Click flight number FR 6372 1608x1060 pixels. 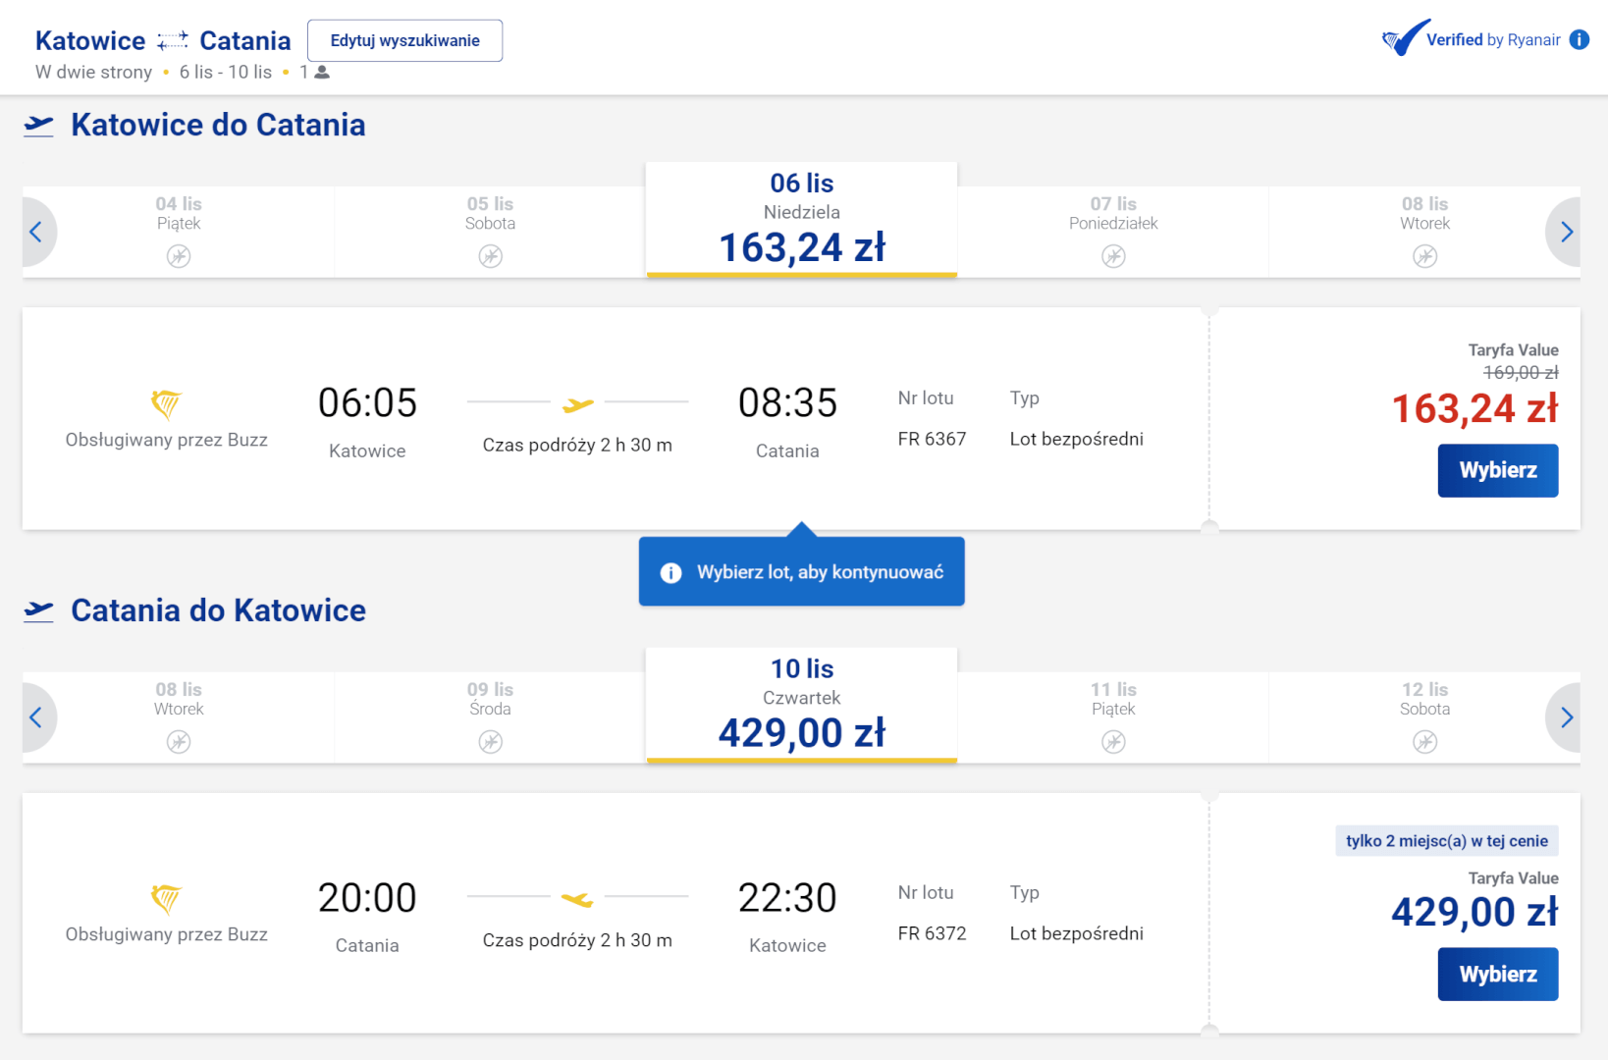tap(932, 933)
